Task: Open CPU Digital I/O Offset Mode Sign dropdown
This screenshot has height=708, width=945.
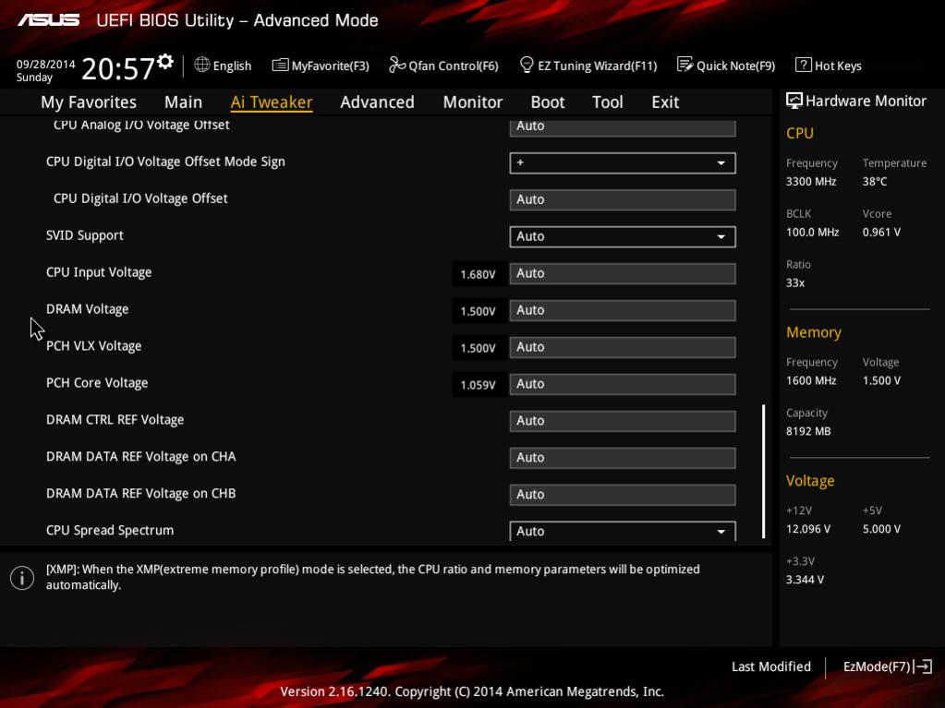Action: pos(623,162)
